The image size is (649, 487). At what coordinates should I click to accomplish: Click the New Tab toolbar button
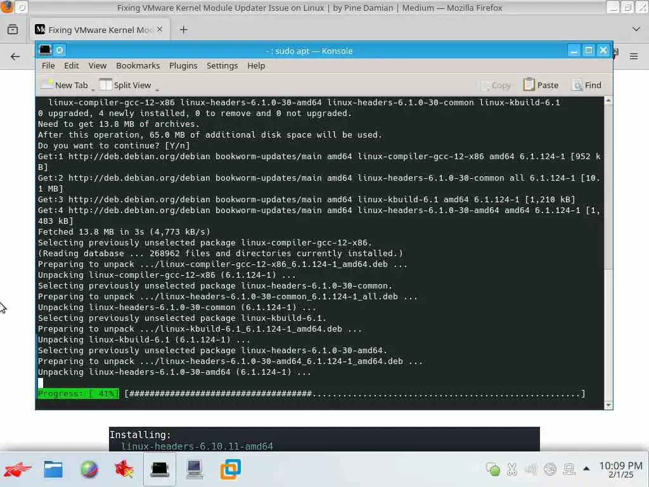coord(65,85)
